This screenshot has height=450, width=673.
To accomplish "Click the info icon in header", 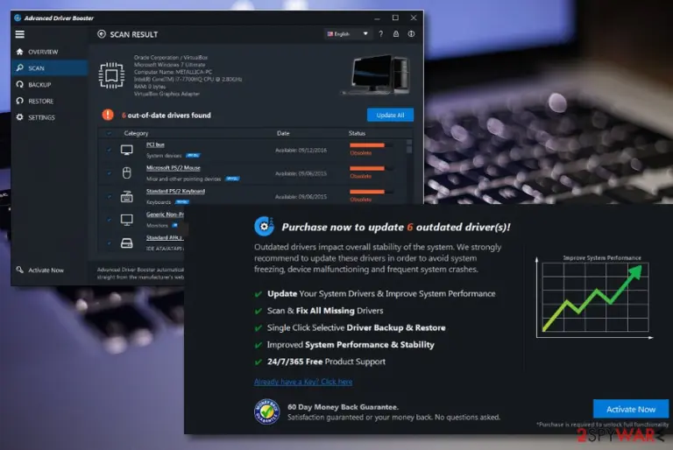I will (411, 34).
